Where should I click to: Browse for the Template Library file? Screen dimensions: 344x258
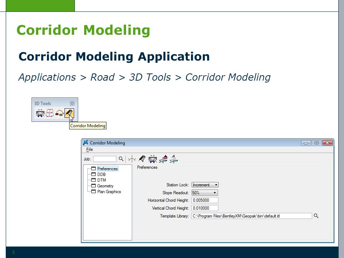coord(316,216)
